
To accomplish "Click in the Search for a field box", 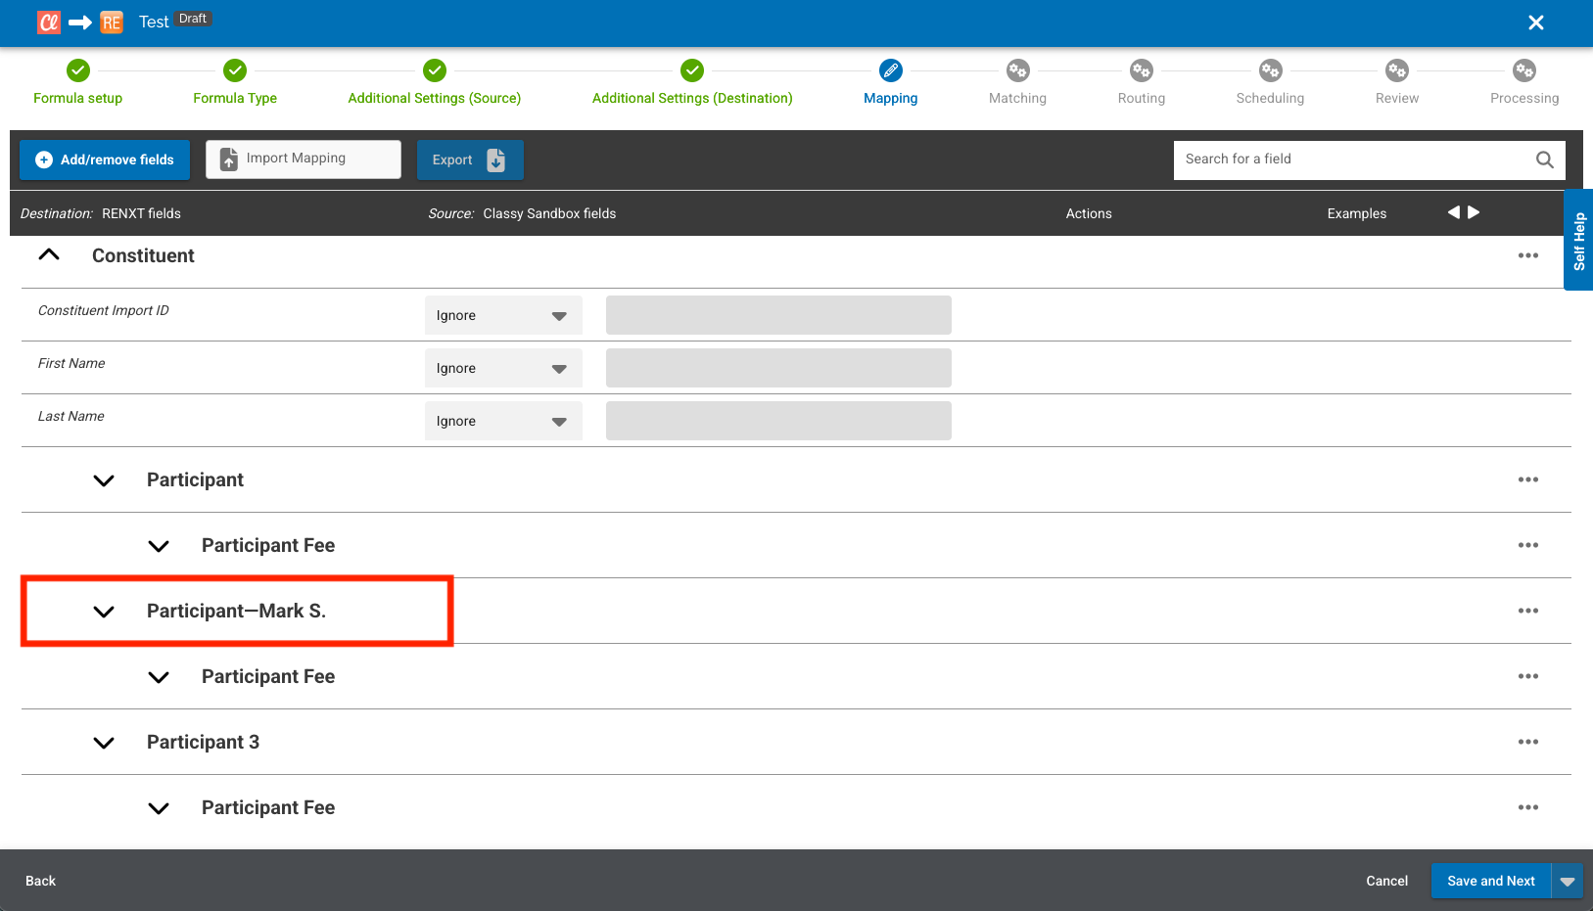I will (1351, 159).
